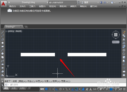Viewport: 127px width, 92px height.
Task: Click the binoculars search icon
Action: click(x=78, y=3)
